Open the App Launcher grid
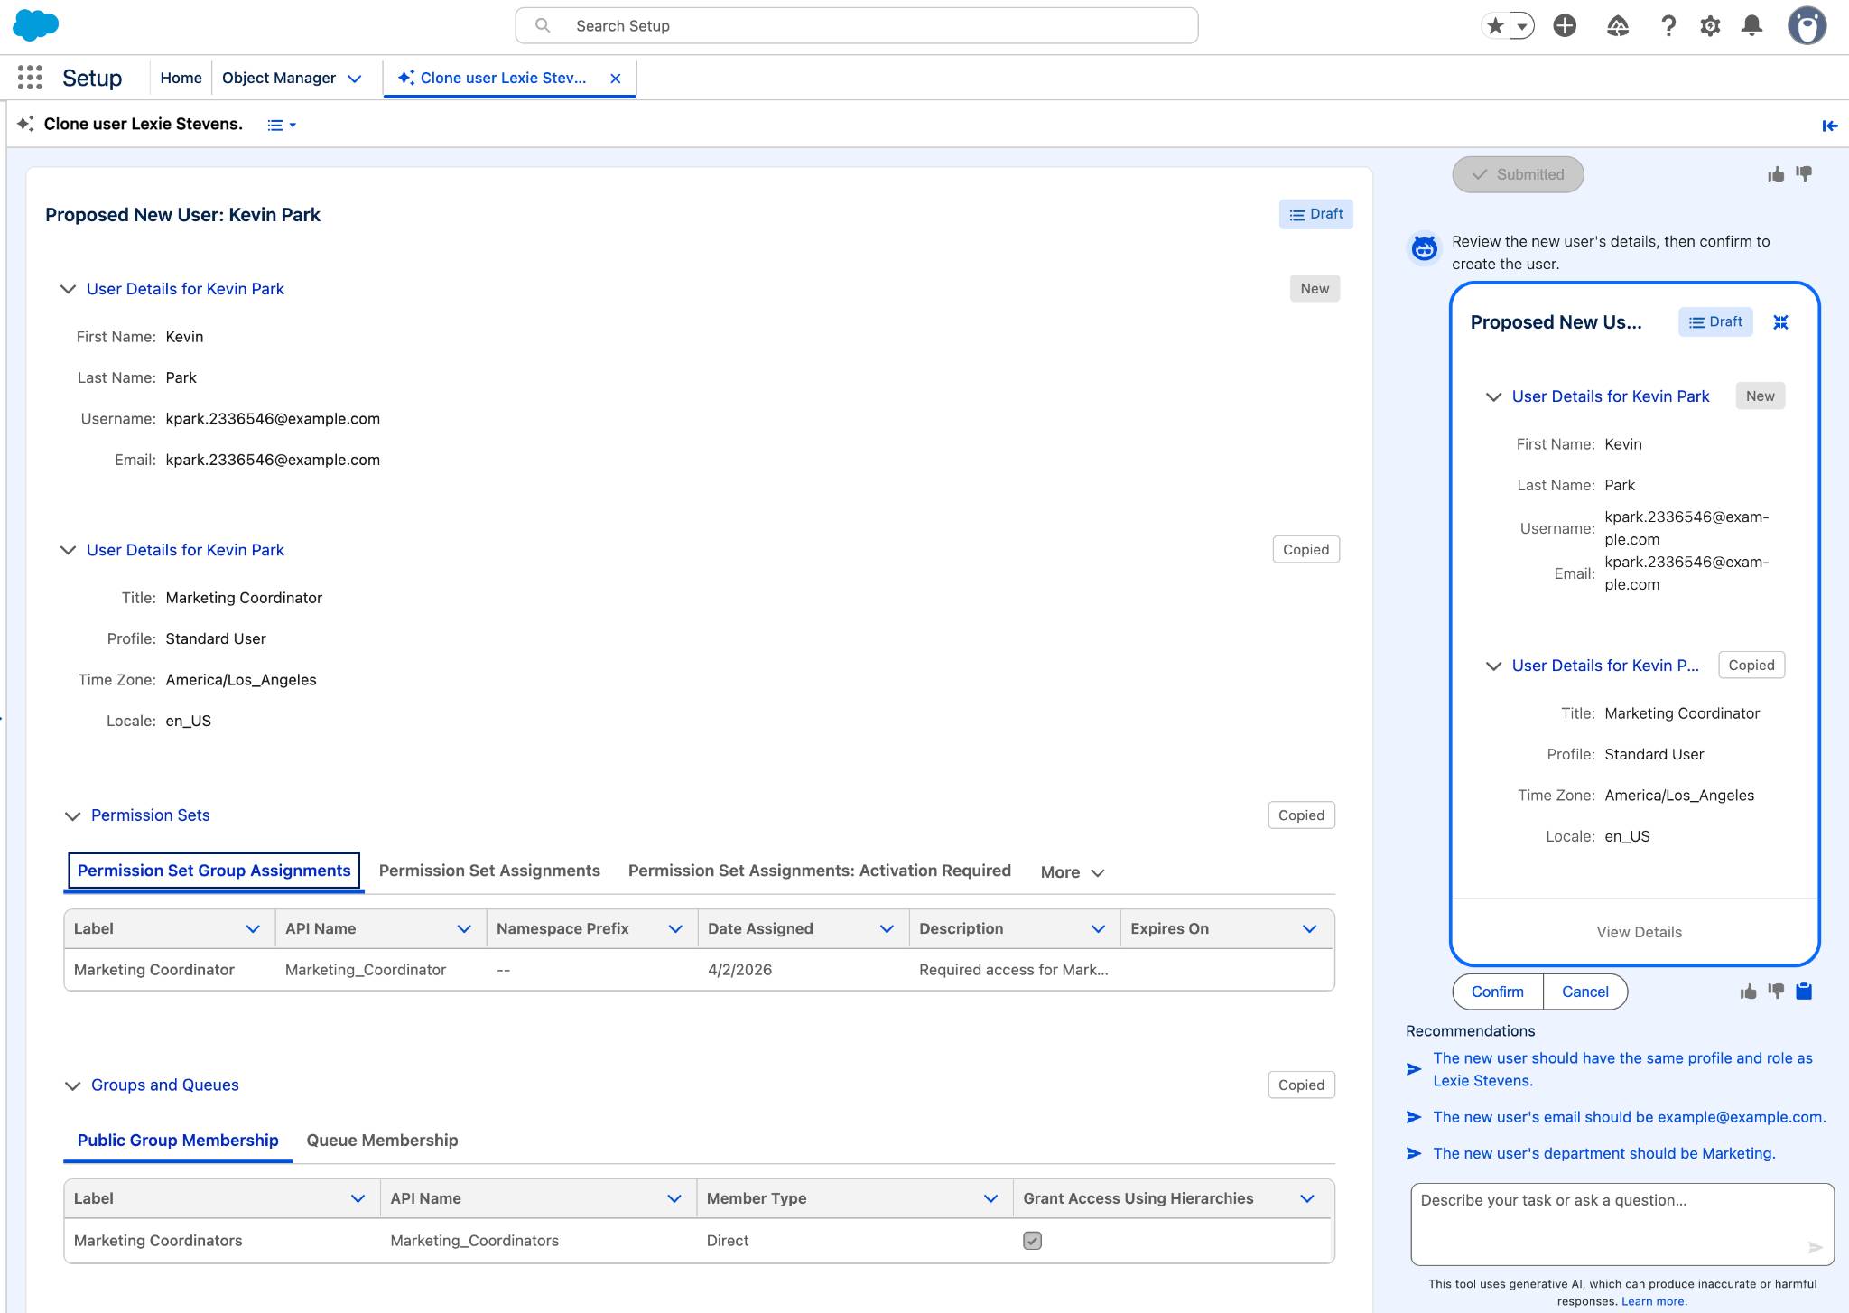The width and height of the screenshot is (1849, 1313). [30, 78]
